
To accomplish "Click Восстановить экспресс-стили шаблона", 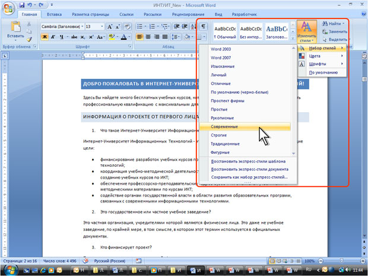I will pos(248,161).
